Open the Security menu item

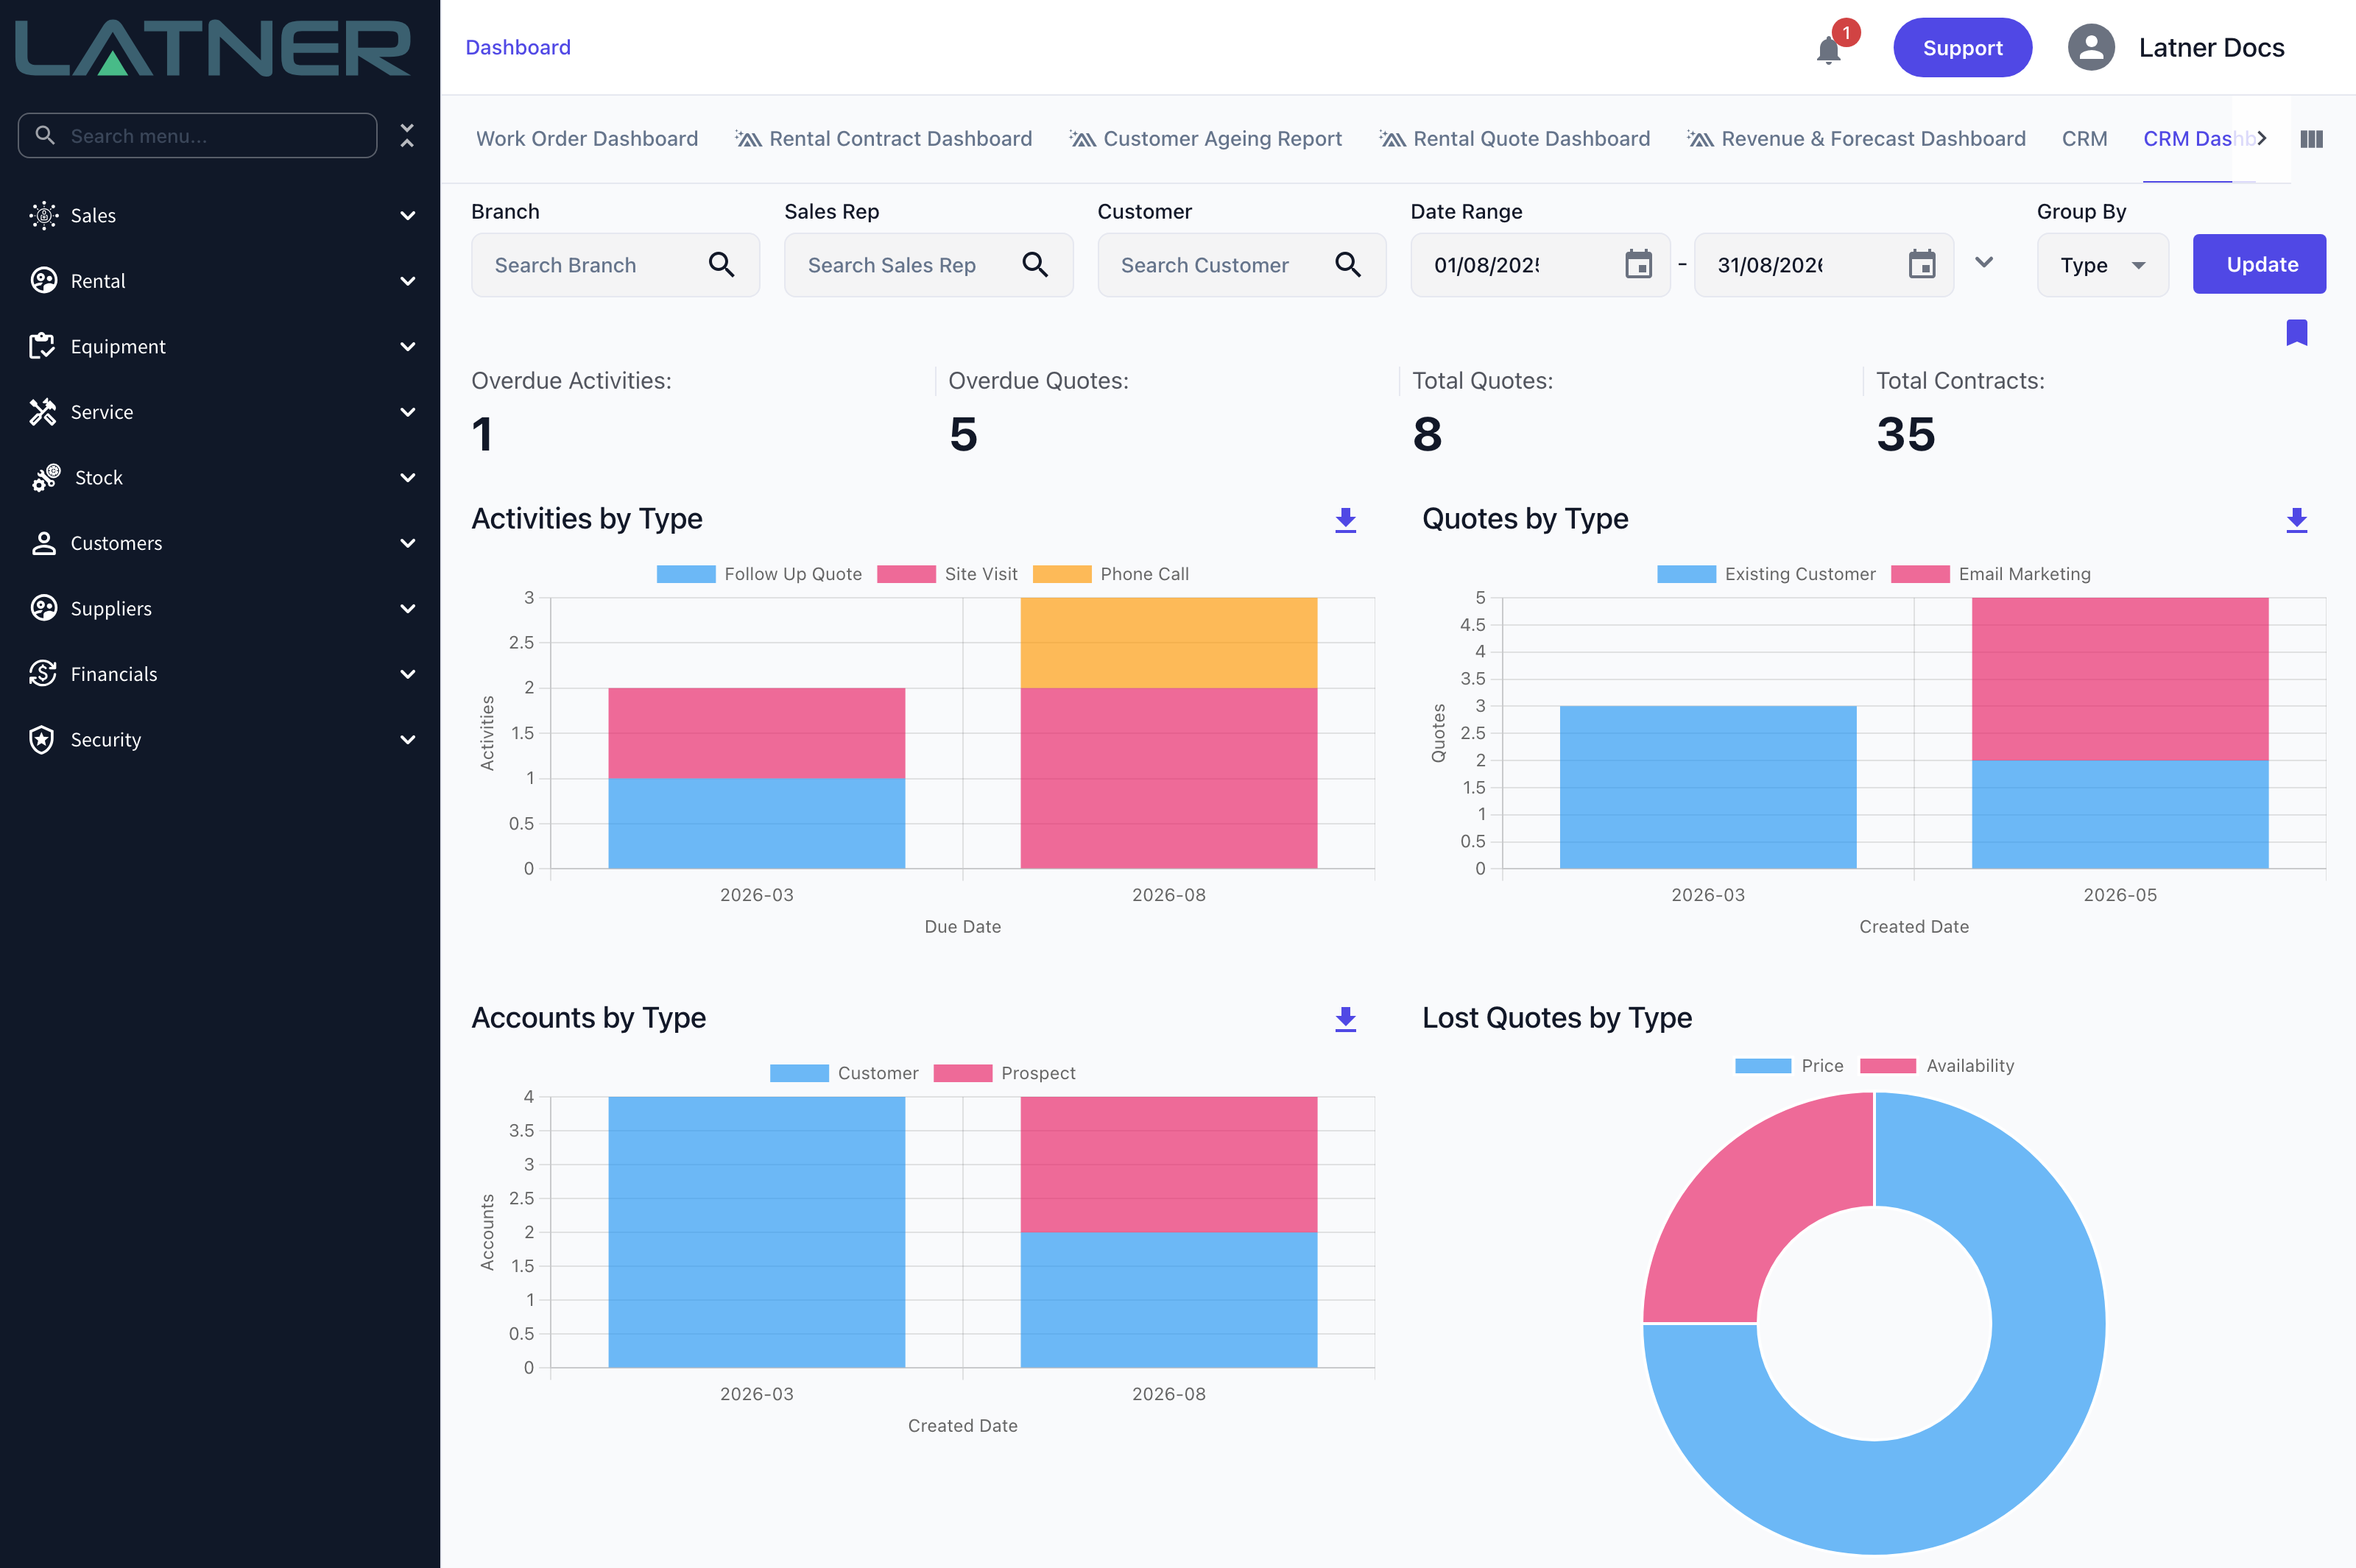click(x=220, y=739)
